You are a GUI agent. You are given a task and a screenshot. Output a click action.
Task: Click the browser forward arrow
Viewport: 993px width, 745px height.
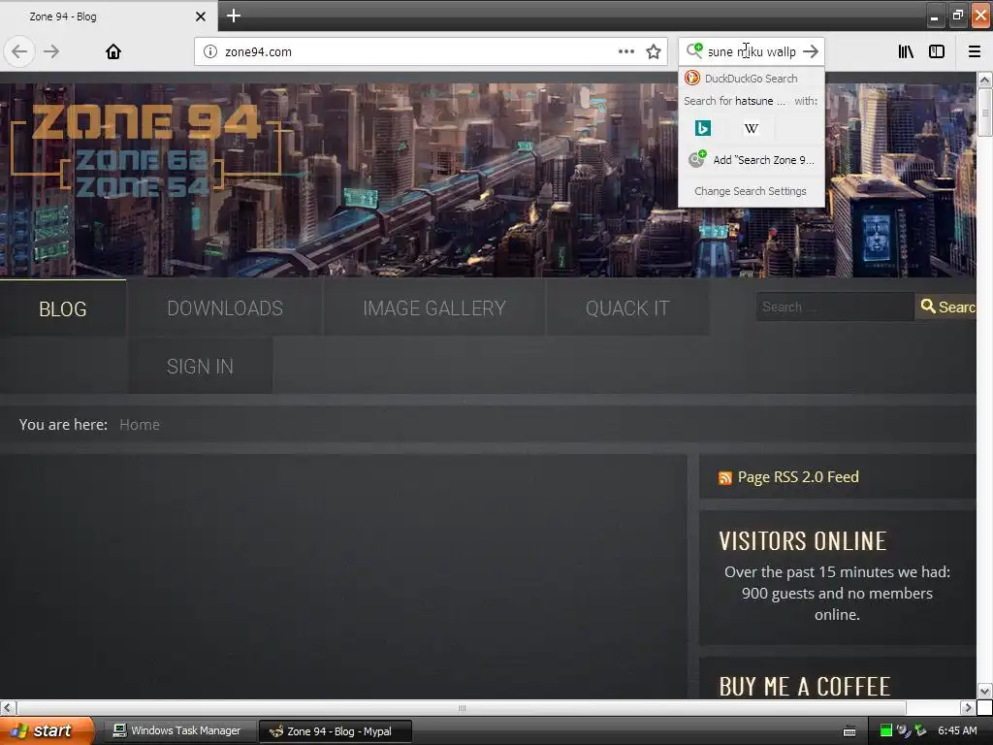[x=51, y=51]
